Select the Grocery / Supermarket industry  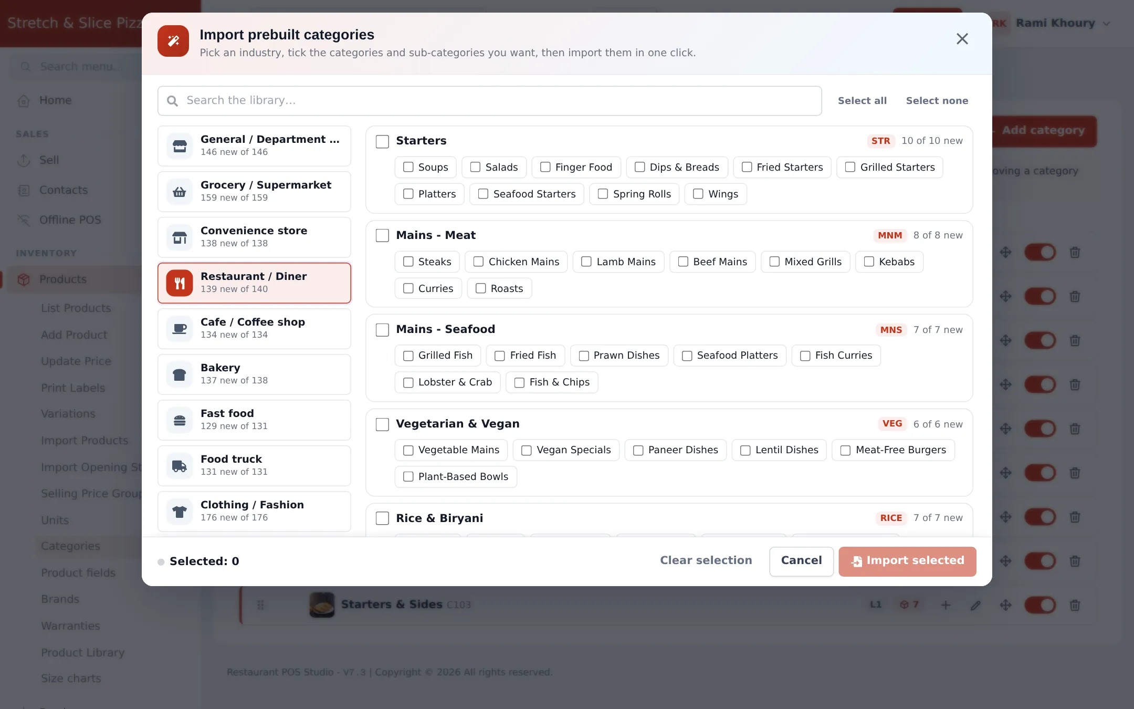[x=254, y=192]
